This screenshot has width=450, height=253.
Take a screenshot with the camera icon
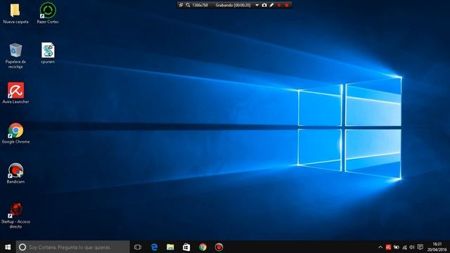tap(264, 5)
